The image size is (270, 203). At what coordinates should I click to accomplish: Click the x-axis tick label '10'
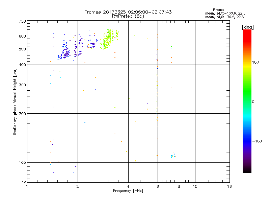[x=195, y=186]
